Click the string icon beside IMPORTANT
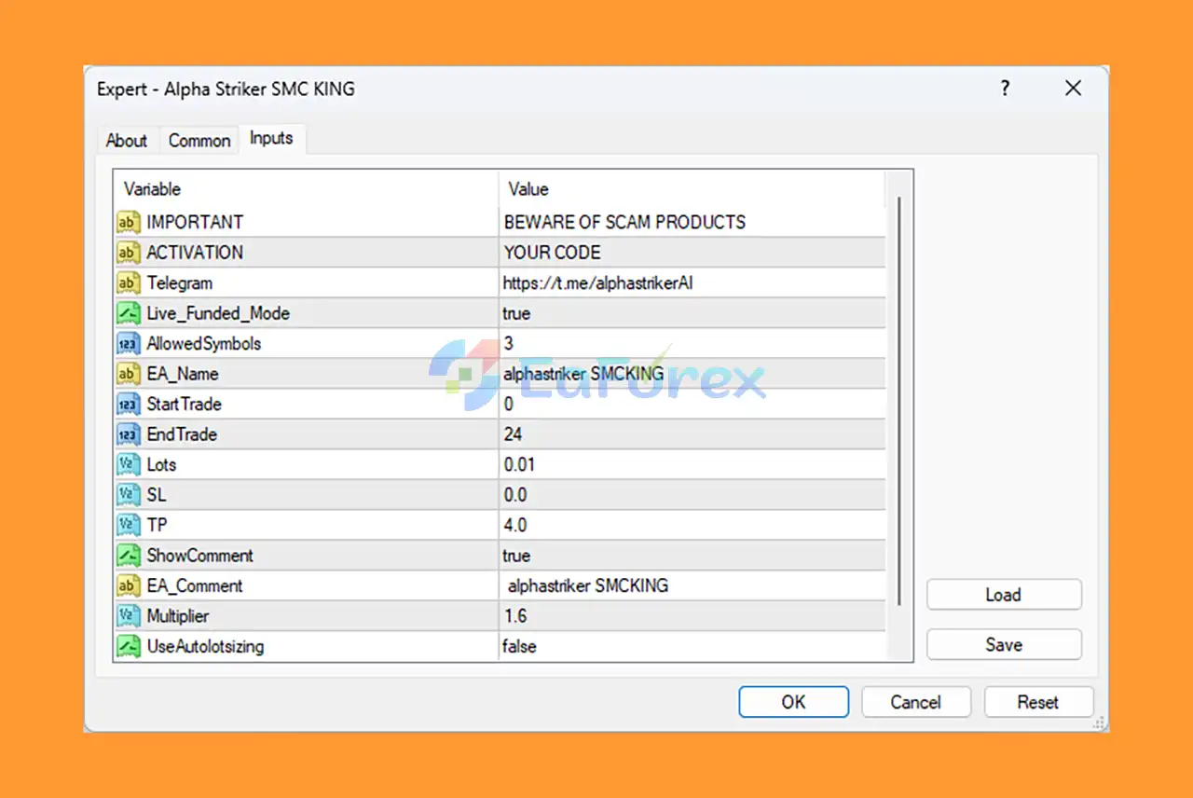 [x=127, y=222]
